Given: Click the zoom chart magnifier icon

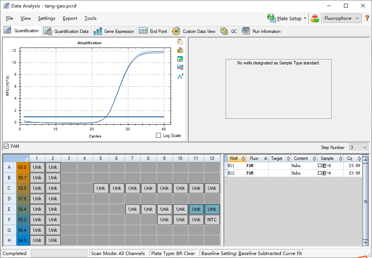Looking at the screenshot, I should coord(180,67).
